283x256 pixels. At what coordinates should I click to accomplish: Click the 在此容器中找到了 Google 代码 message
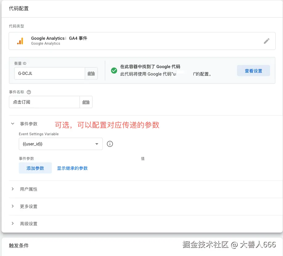(x=150, y=67)
